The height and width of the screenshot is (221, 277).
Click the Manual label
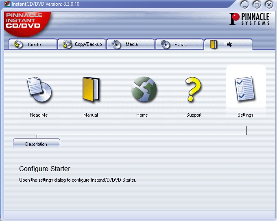tap(91, 115)
